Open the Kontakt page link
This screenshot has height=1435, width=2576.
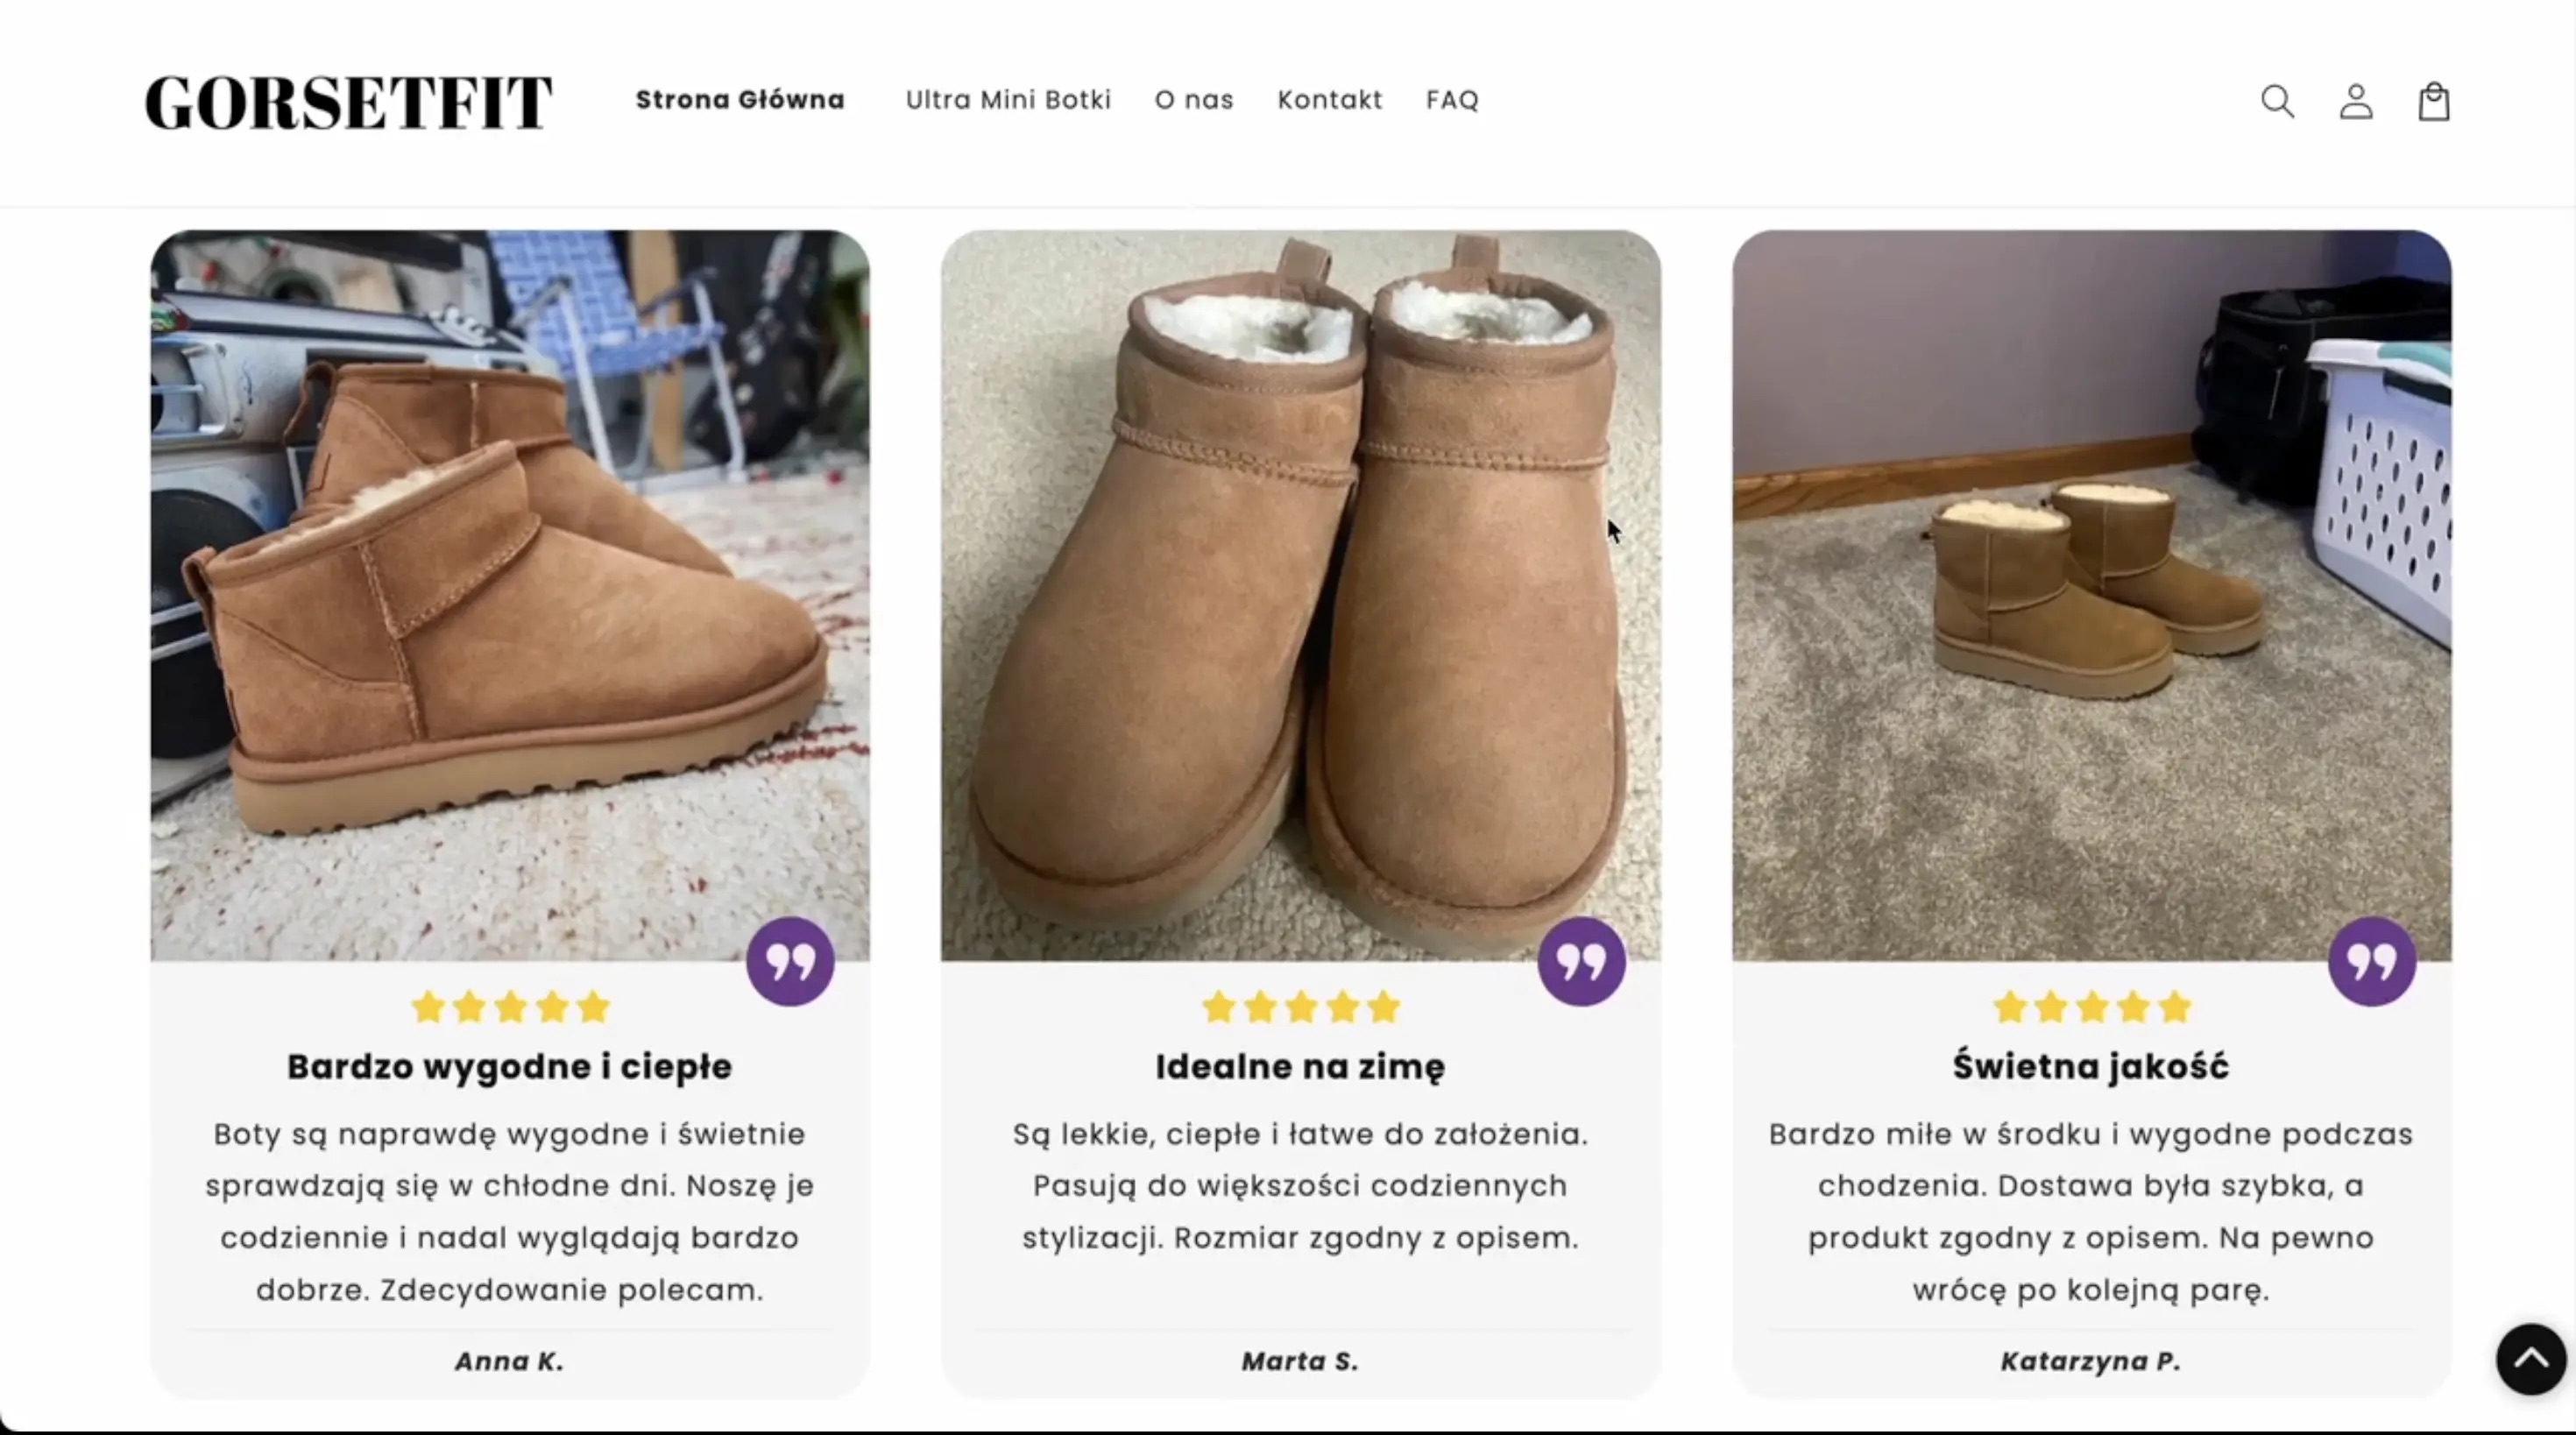coord(1330,100)
